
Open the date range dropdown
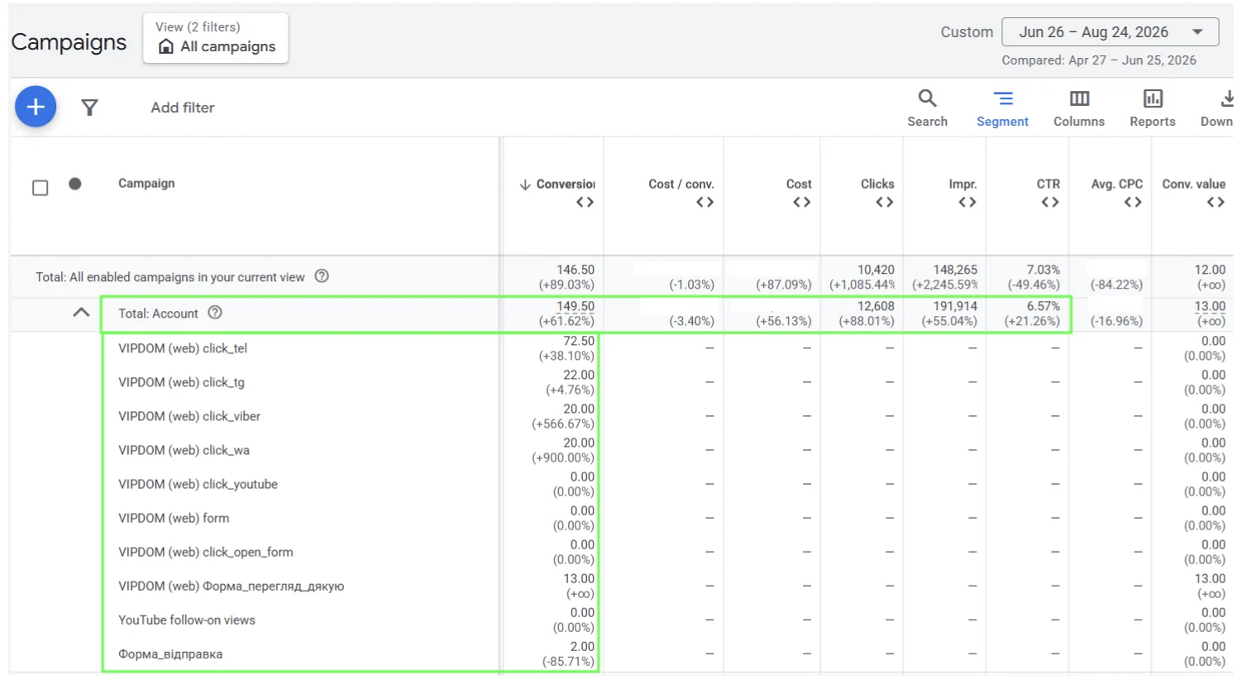[x=1110, y=32]
